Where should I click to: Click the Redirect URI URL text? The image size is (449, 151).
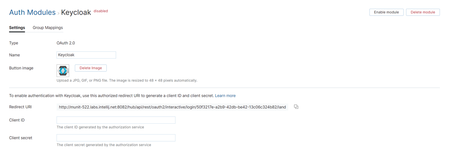[x=172, y=107]
